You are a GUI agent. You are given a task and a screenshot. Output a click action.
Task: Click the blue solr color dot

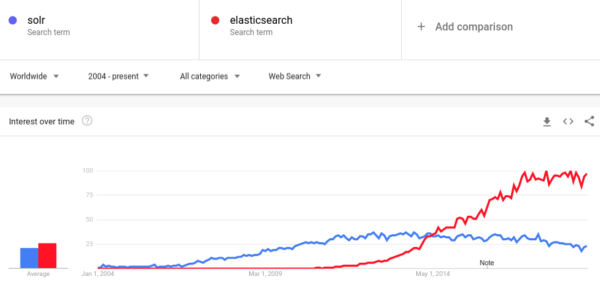13,21
